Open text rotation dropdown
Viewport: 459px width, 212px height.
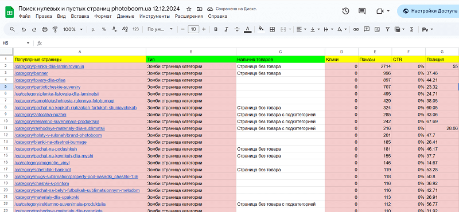(342, 29)
